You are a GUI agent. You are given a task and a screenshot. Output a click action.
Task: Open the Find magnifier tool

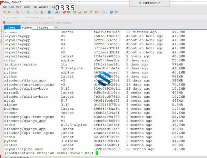tap(36, 12)
